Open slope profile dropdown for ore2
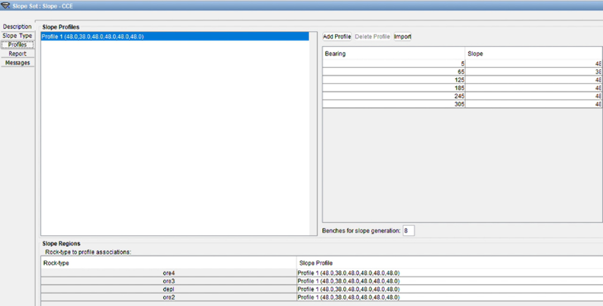Image resolution: width=603 pixels, height=306 pixels. point(449,297)
